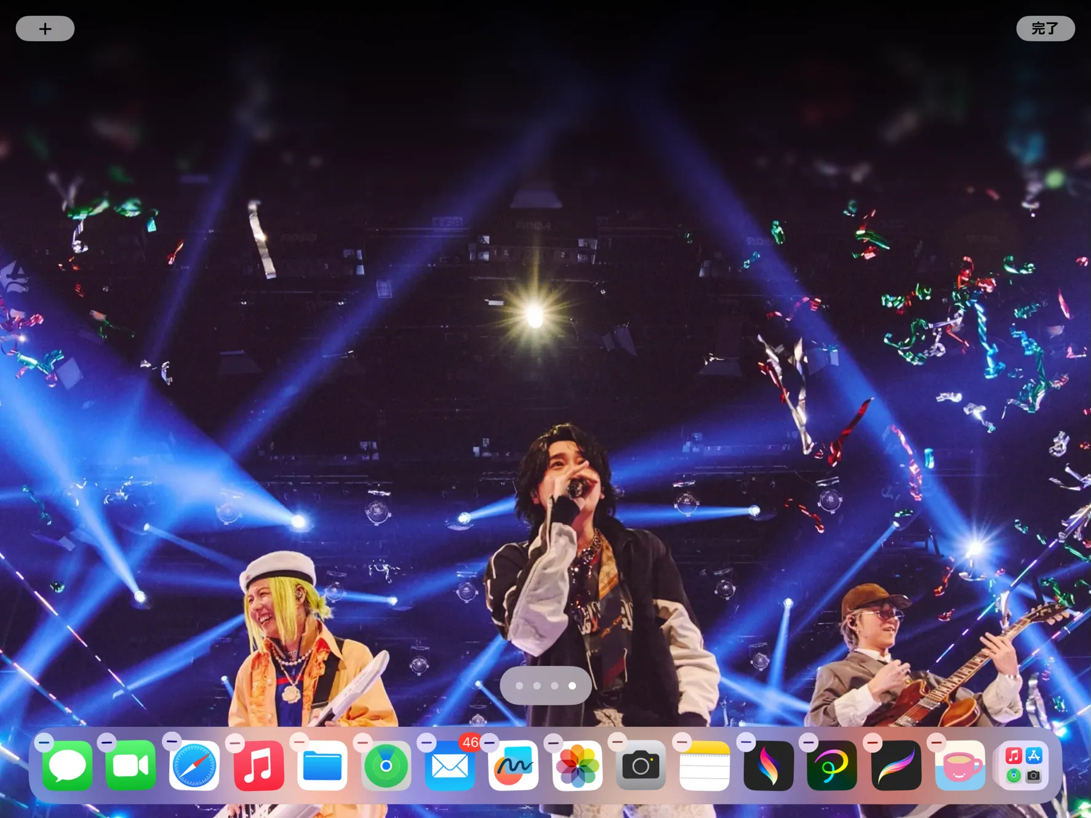Viewport: 1091px width, 818px height.
Task: Open the App Library folder in the dock
Action: (x=1023, y=766)
